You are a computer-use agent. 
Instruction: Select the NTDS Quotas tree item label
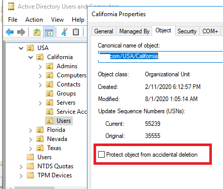coord(56,166)
